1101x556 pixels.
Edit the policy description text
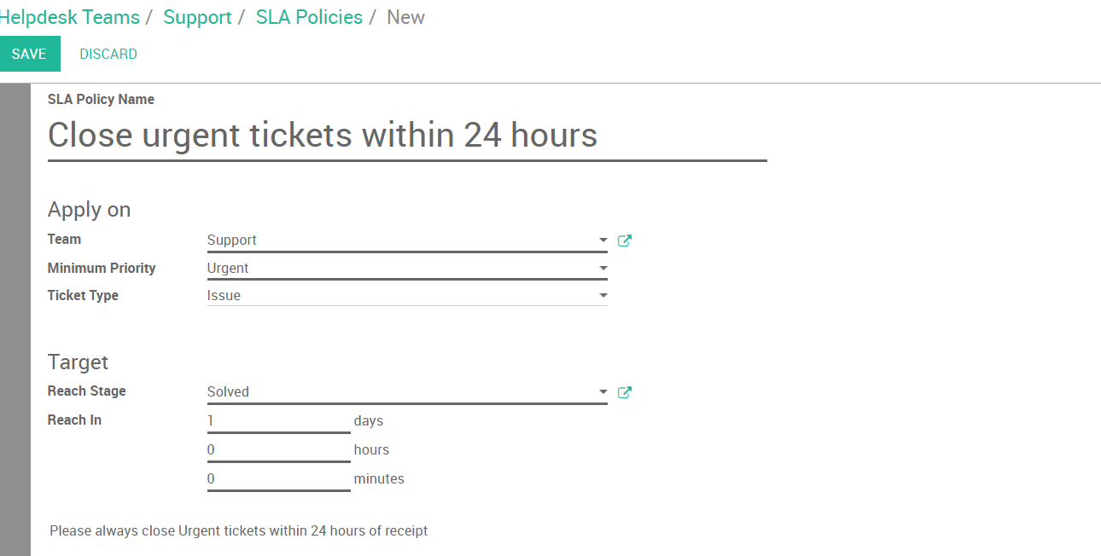pos(239,531)
